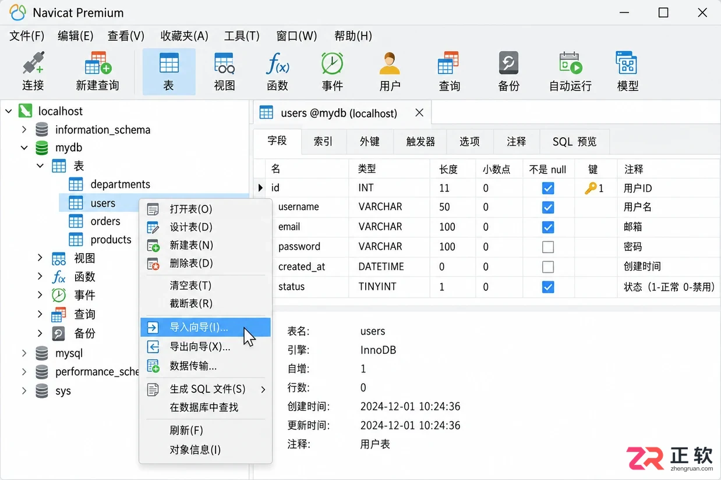Open the 收藏夹(A) menu

185,36
